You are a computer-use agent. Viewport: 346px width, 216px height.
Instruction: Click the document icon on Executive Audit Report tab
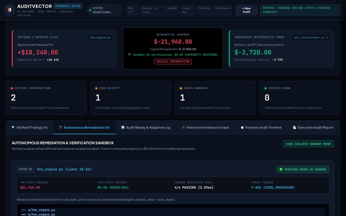click(294, 127)
